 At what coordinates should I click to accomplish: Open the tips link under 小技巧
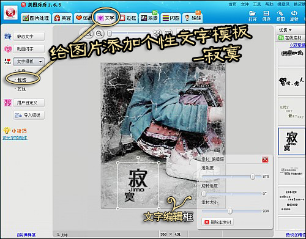(x=15, y=138)
